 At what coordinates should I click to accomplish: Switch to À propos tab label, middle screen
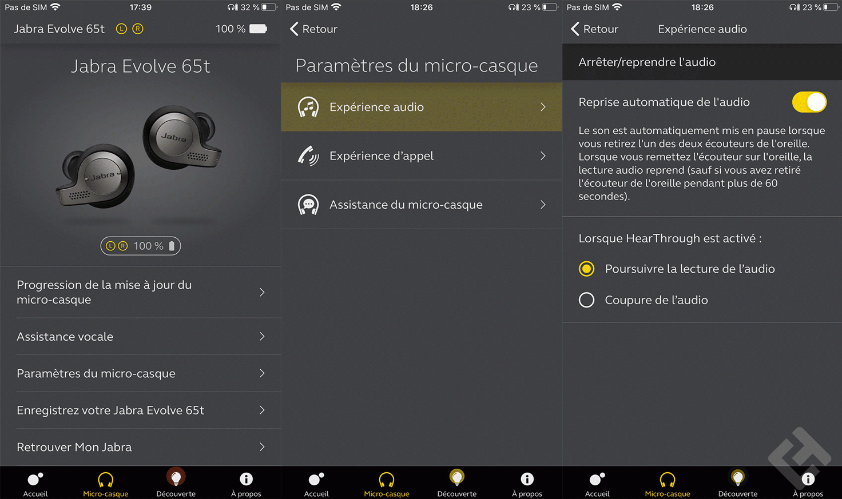[x=527, y=494]
